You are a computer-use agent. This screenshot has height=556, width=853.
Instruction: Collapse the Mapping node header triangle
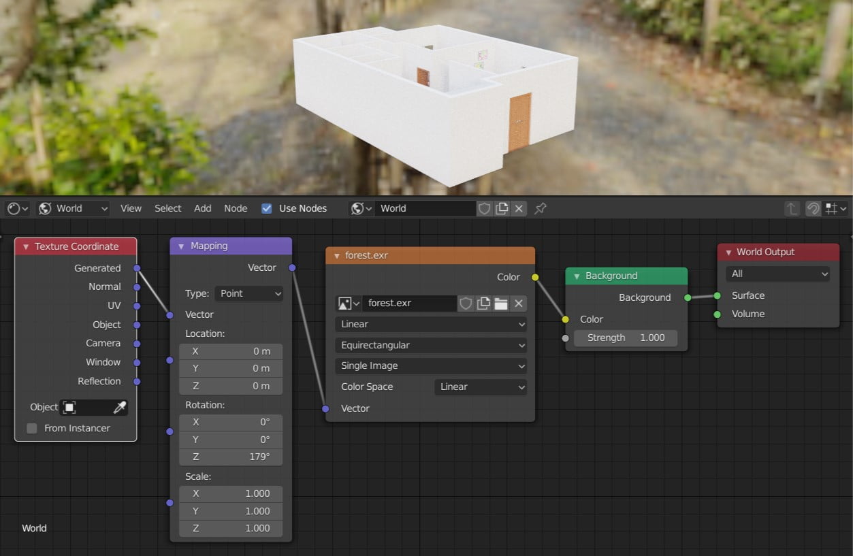(x=180, y=246)
